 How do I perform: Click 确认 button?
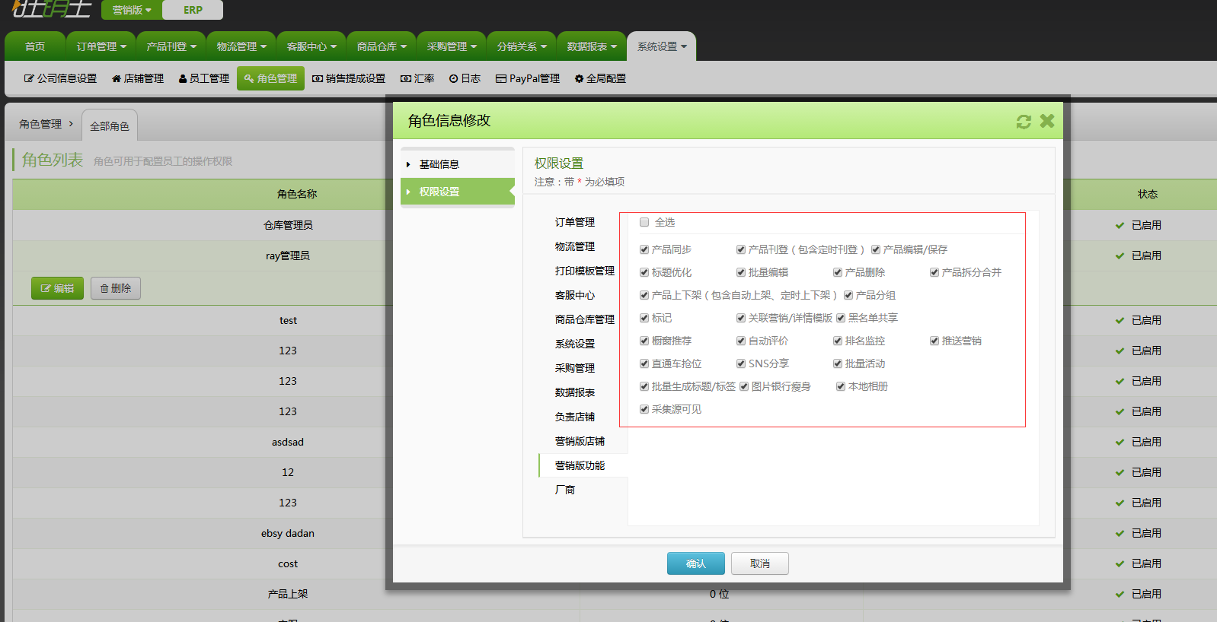pyautogui.click(x=696, y=563)
